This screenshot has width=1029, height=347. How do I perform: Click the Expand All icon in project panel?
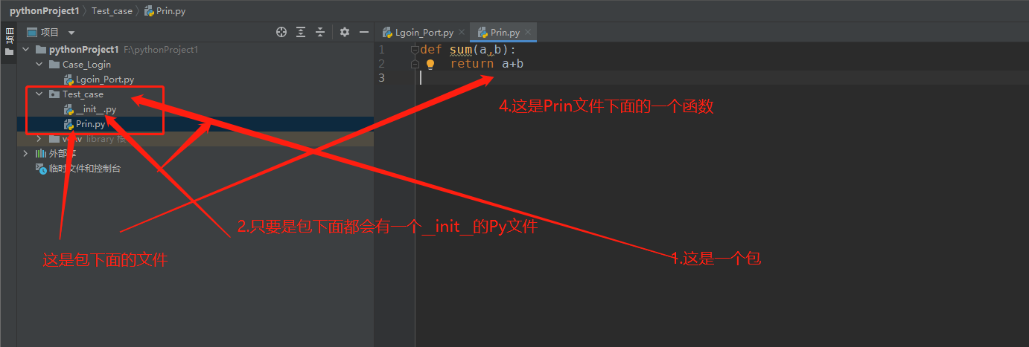(x=301, y=32)
